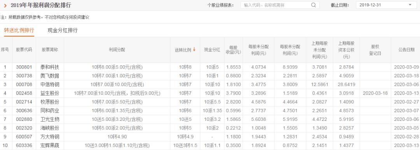This screenshot has width=420, height=150.
Task: Click announcement date 2020-02-27
Action: pos(406,102)
